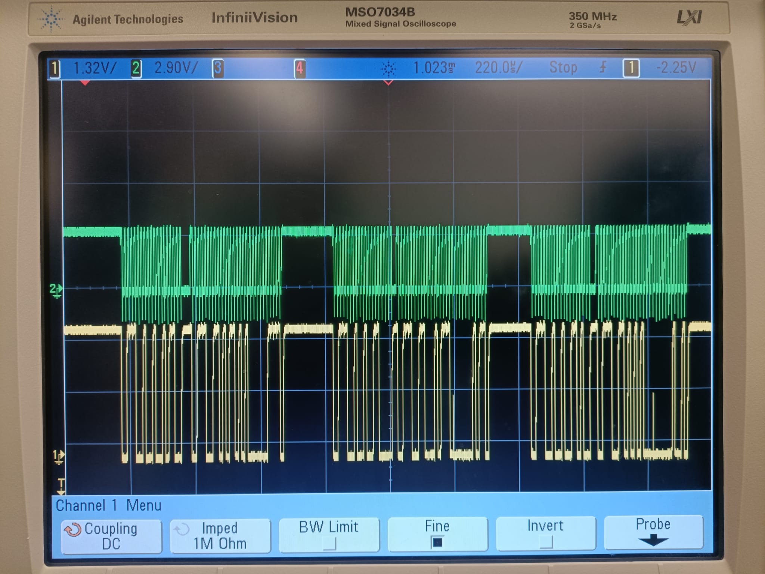
Task: Cycle the Coupling DC softkey
Action: 111,536
